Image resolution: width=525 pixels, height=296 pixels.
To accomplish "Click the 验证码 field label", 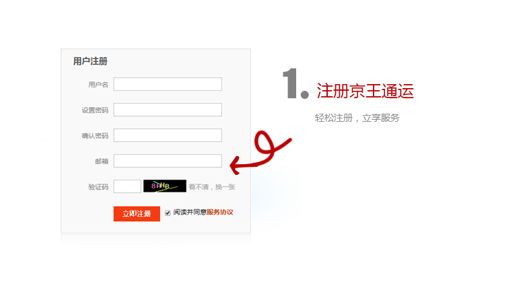I will pos(98,187).
